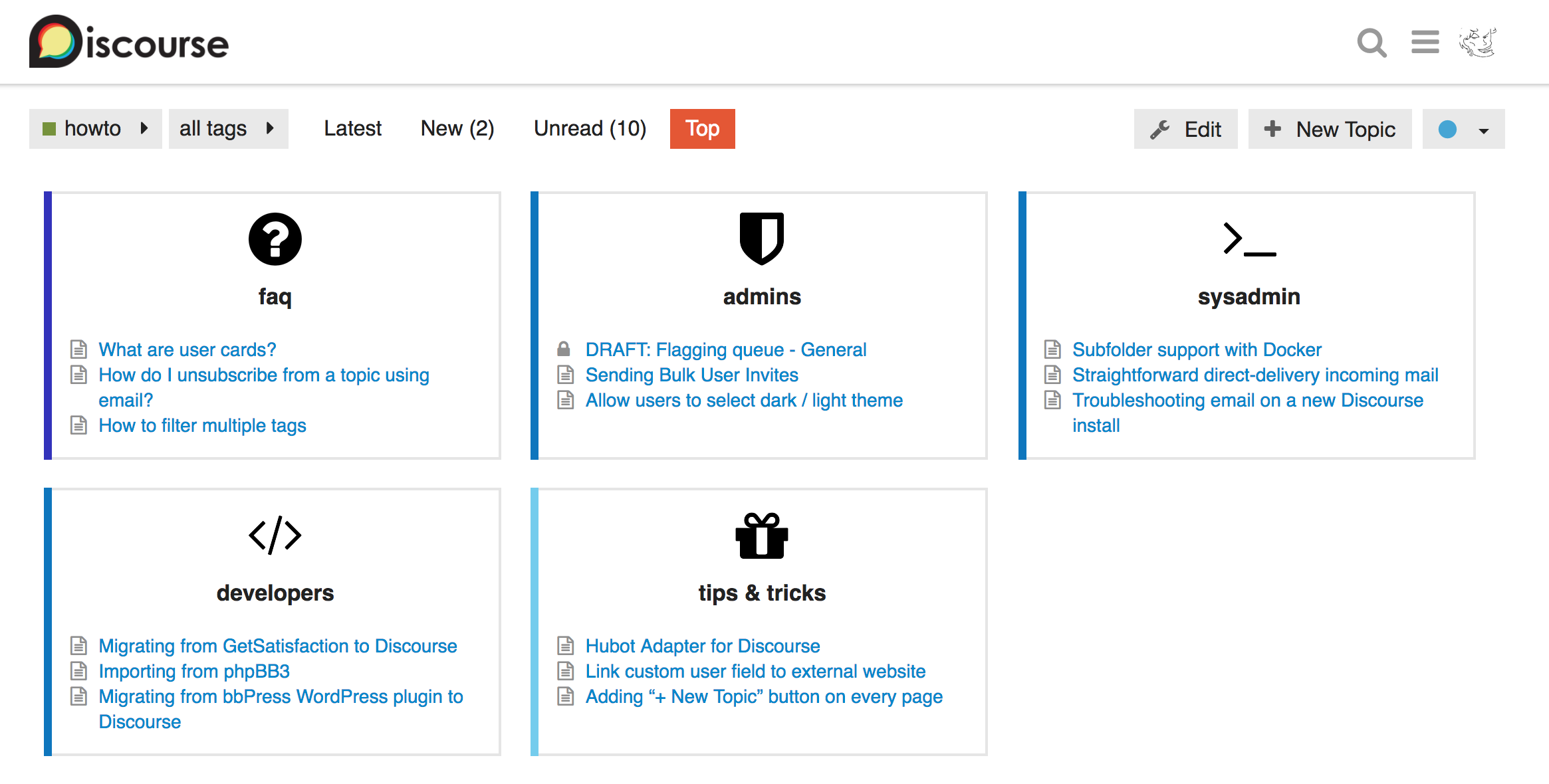Open the 'tips & tricks' heading

coord(762,593)
